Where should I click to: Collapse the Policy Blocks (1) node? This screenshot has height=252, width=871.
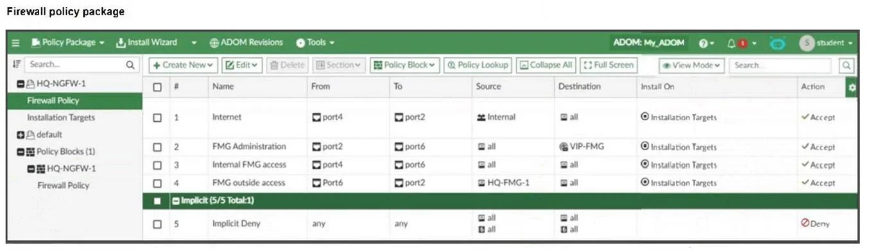click(21, 152)
